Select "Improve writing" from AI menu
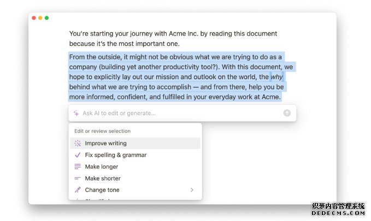371x221 pixels. coord(105,144)
